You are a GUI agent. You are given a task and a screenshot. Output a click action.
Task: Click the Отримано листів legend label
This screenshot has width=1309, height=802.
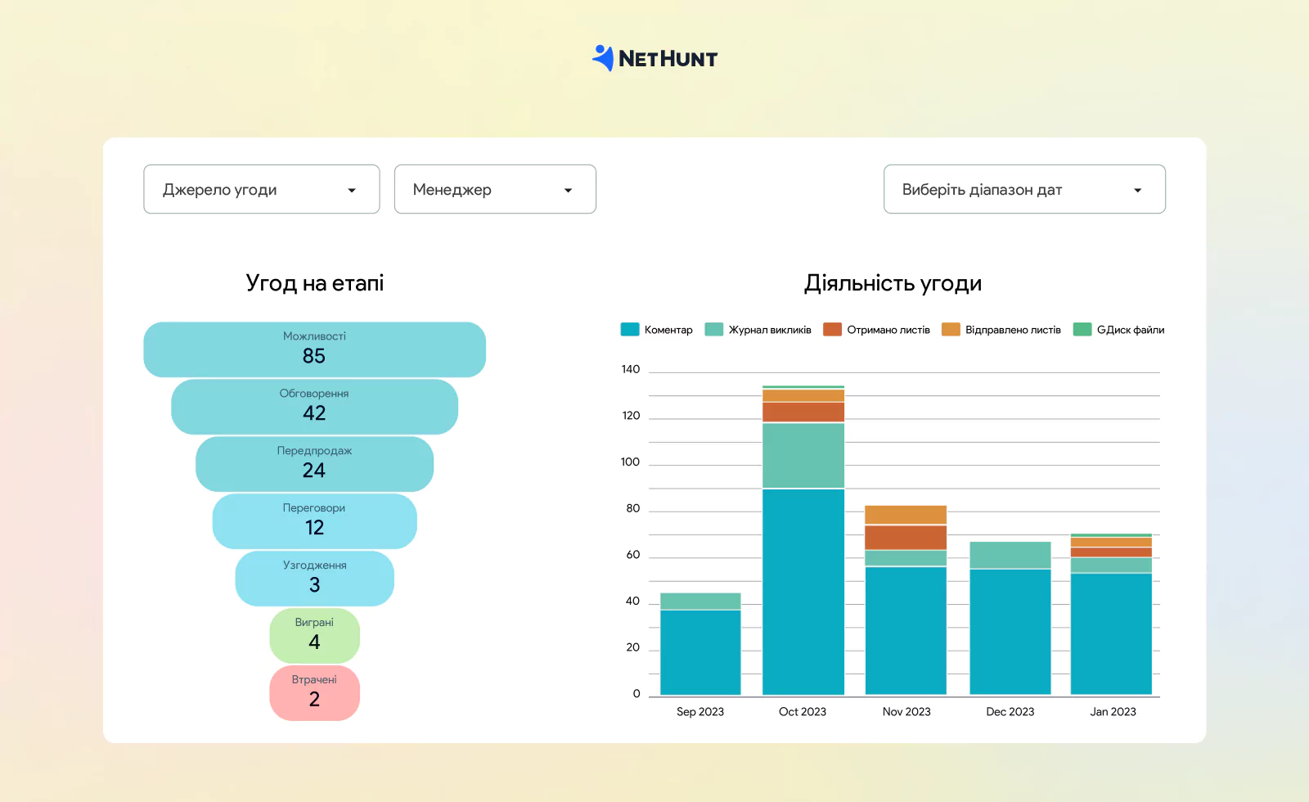point(888,330)
